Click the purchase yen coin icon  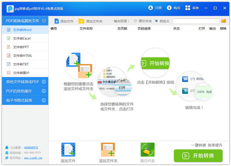[x=169, y=8]
